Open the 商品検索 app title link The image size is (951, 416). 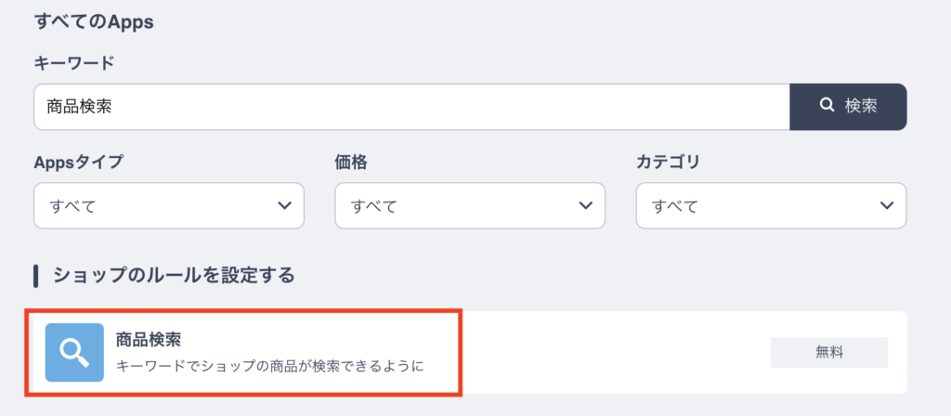coord(148,340)
